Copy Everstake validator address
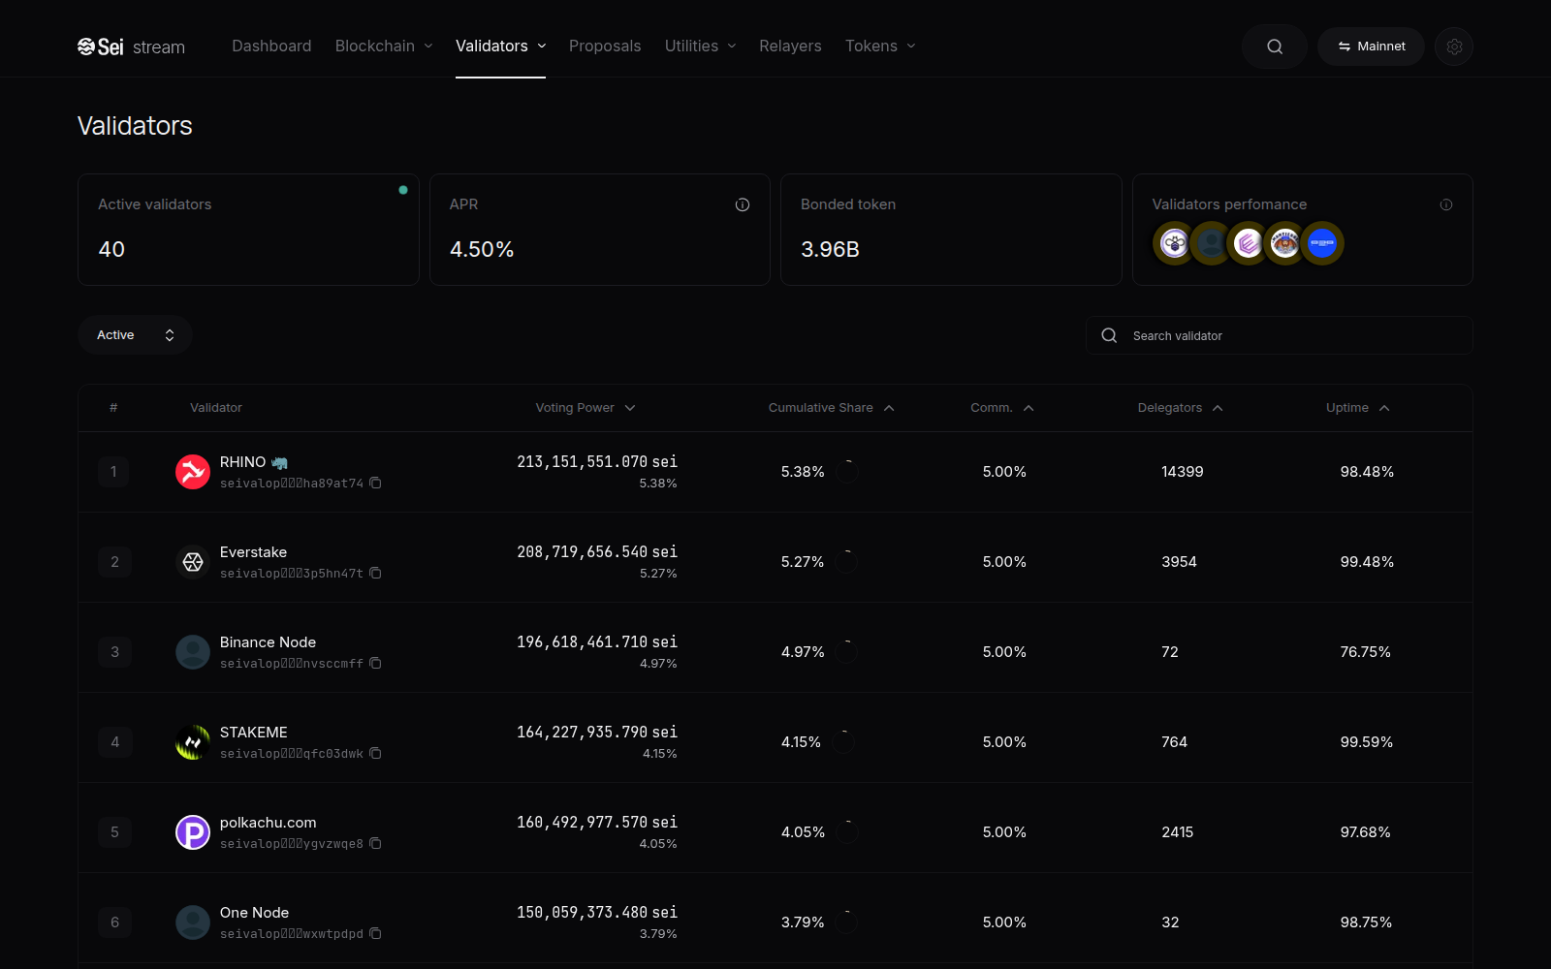 tap(375, 573)
